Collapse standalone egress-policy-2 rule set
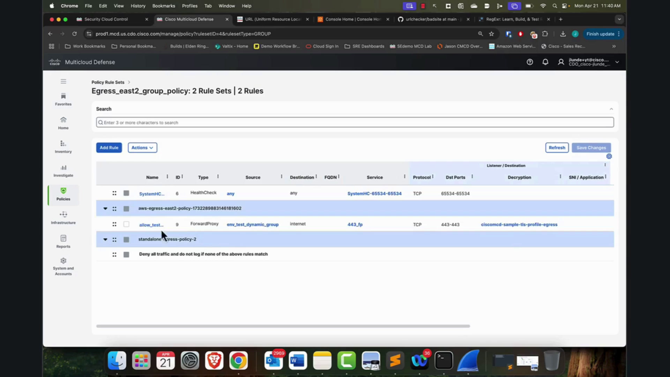The width and height of the screenshot is (670, 377). pos(105,239)
